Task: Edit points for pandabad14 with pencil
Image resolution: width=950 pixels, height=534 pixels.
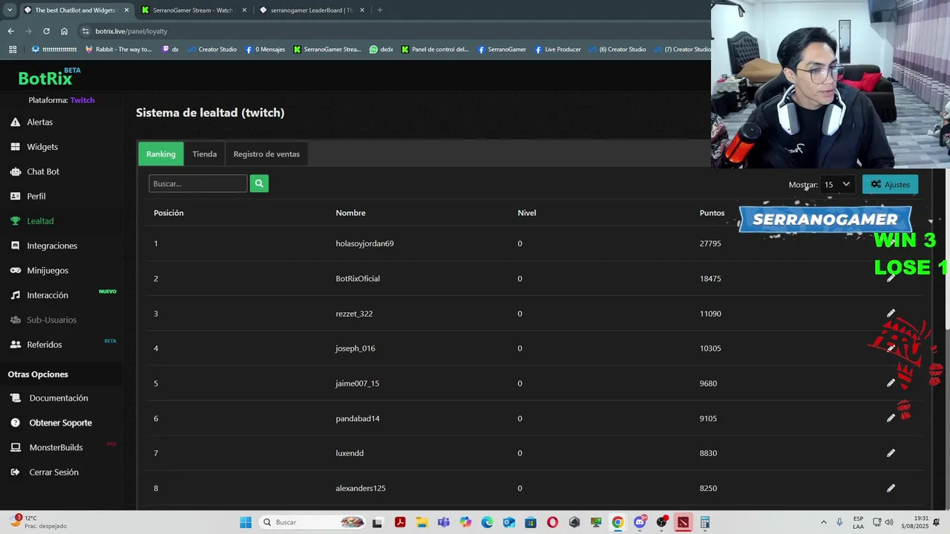Action: [891, 418]
